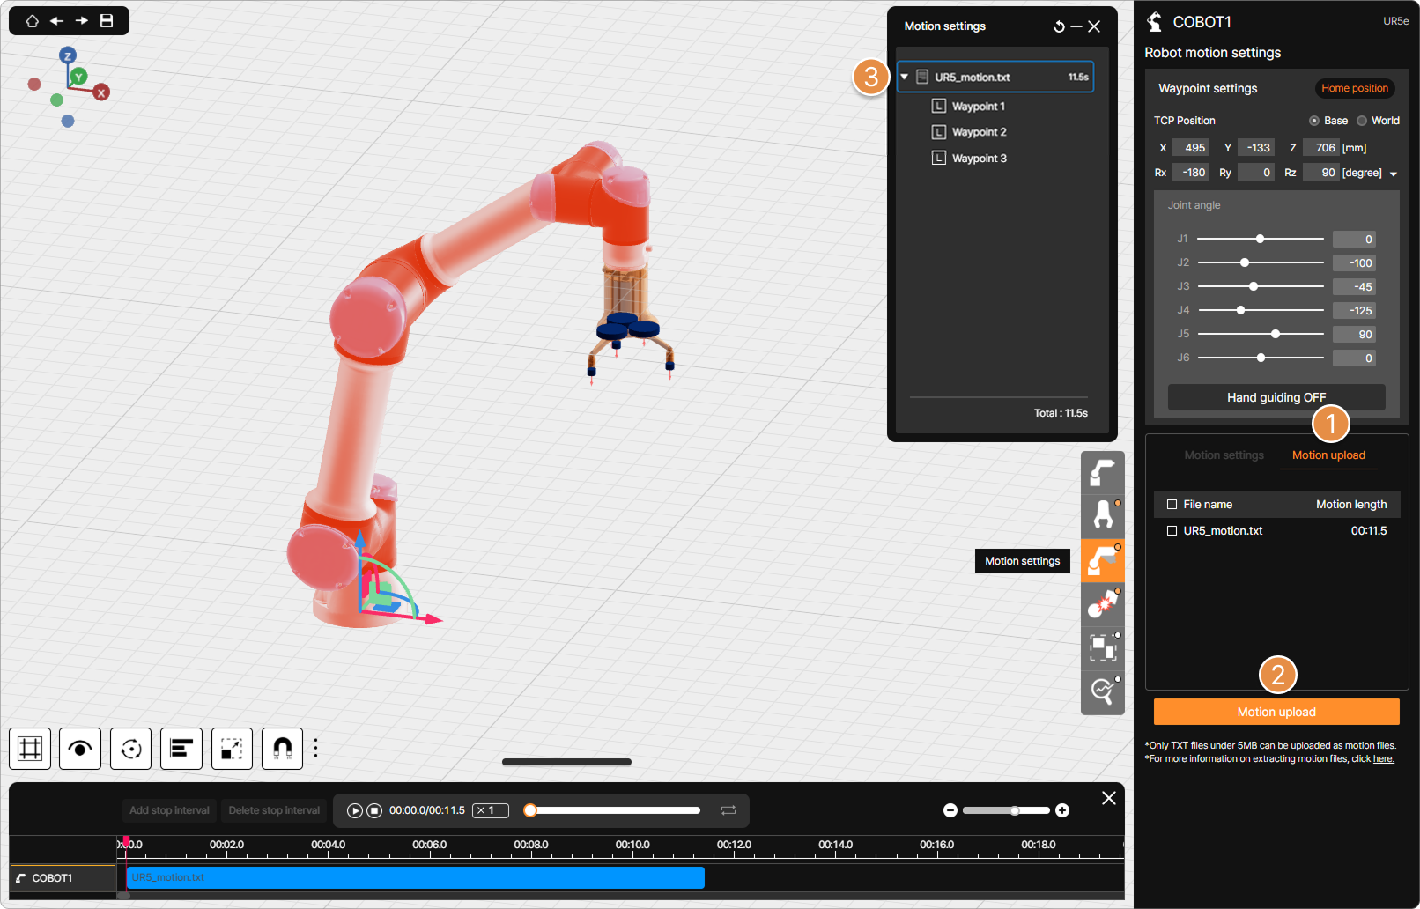Viewport: 1420px width, 909px height.
Task: Toggle the magnet snap button
Action: 283,749
